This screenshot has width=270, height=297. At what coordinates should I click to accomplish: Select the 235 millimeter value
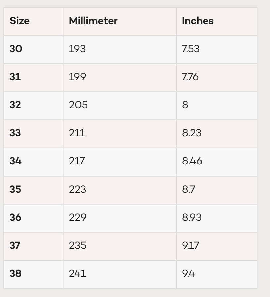tap(77, 246)
